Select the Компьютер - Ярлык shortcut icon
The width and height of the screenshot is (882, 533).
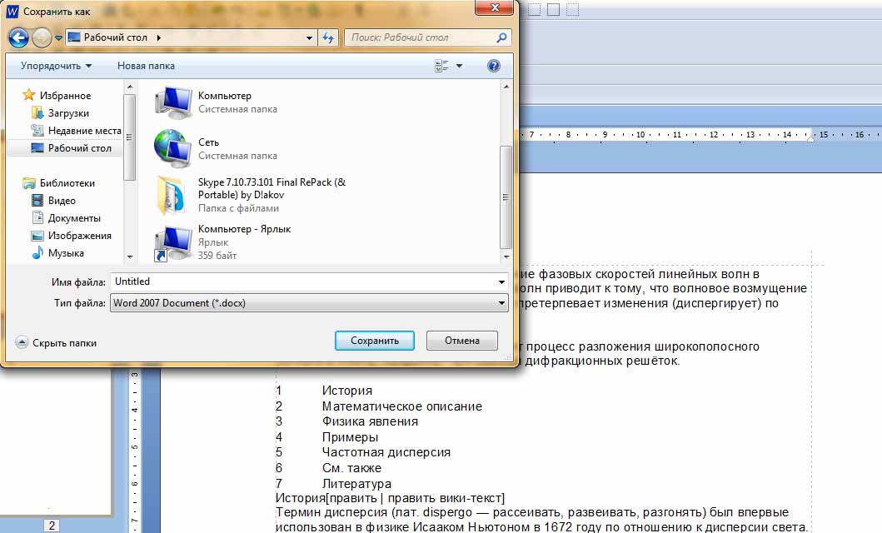pos(172,243)
